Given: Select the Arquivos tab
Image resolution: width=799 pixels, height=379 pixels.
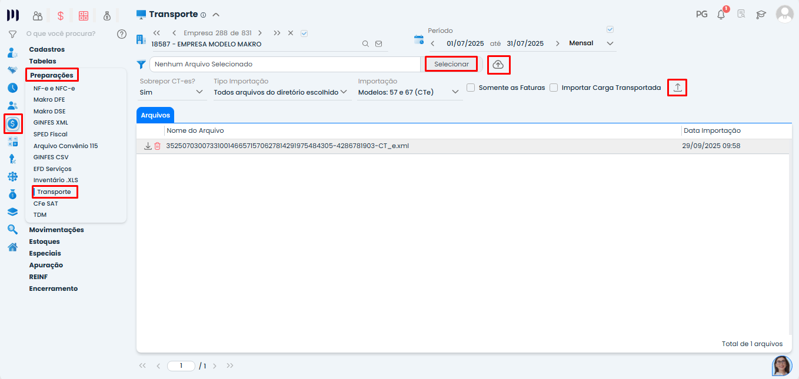Looking at the screenshot, I should click(x=155, y=116).
